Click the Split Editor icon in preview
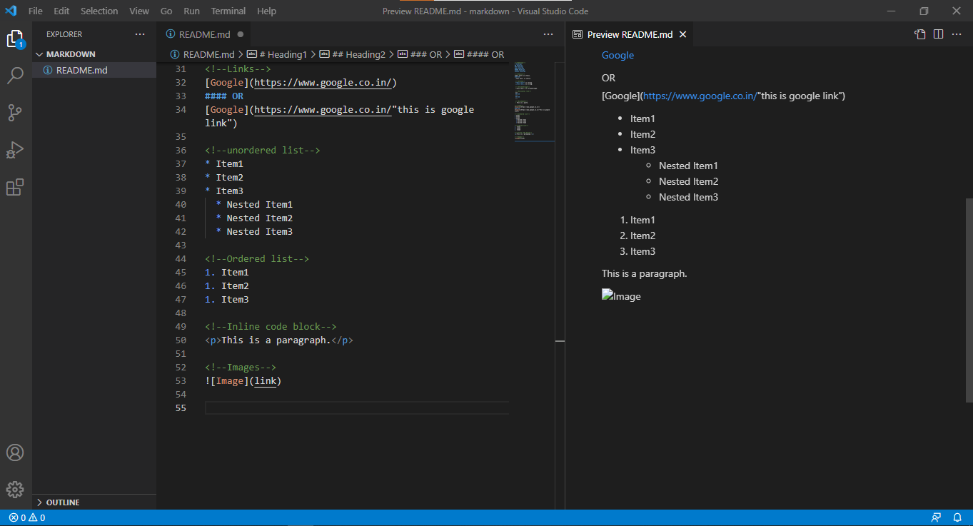Screen dimensions: 973x526 coord(938,34)
